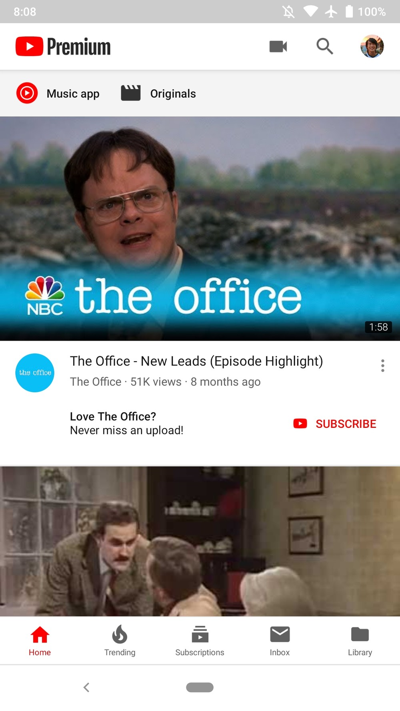Open the three-dot video options menu
The height and width of the screenshot is (711, 400).
tap(383, 365)
